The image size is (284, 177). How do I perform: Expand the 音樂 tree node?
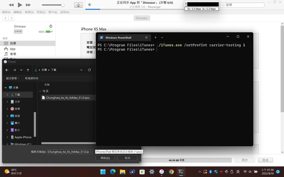(7, 109)
